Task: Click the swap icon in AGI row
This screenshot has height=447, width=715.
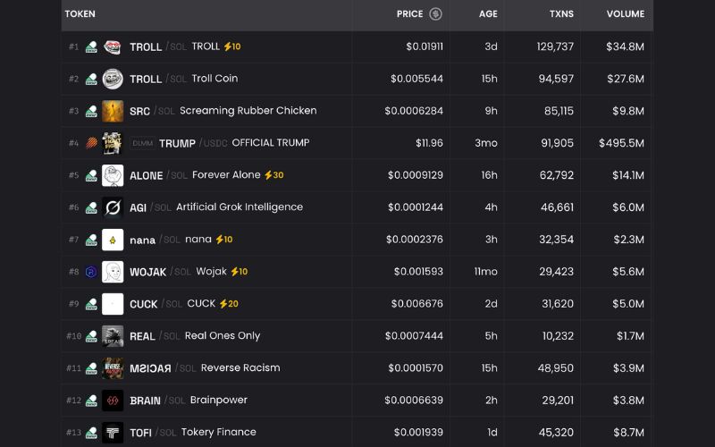Action: (x=91, y=207)
